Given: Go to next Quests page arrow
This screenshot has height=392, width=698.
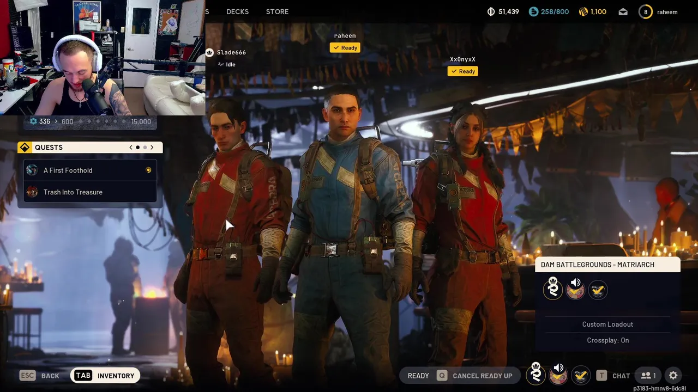Looking at the screenshot, I should 152,148.
